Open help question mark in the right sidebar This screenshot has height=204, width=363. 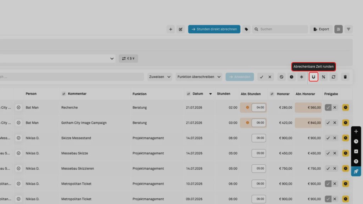pyautogui.click(x=356, y=161)
